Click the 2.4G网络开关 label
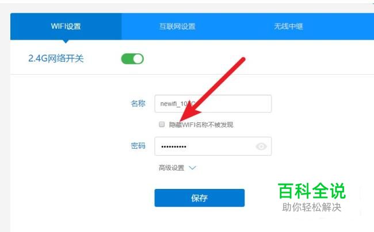This screenshot has height=232, width=374. click(56, 59)
